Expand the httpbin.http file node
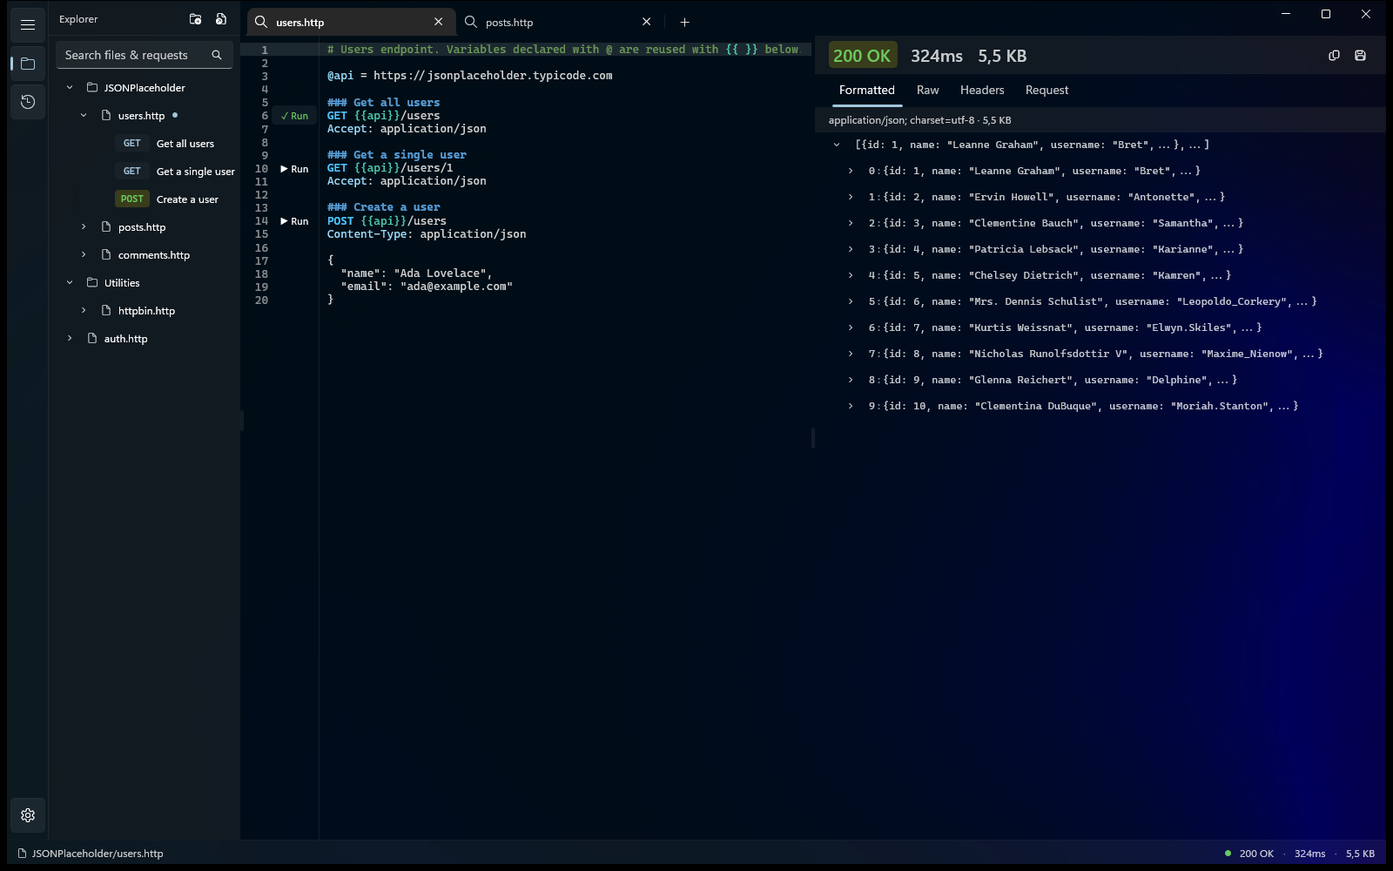The height and width of the screenshot is (871, 1393). [x=84, y=310]
